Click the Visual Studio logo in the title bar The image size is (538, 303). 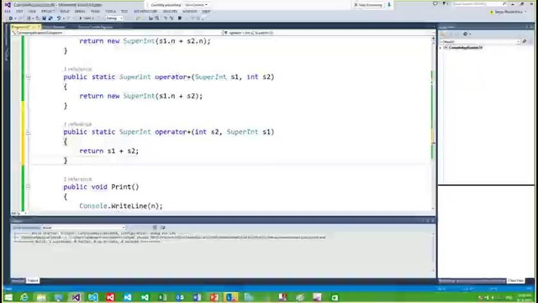click(x=8, y=5)
